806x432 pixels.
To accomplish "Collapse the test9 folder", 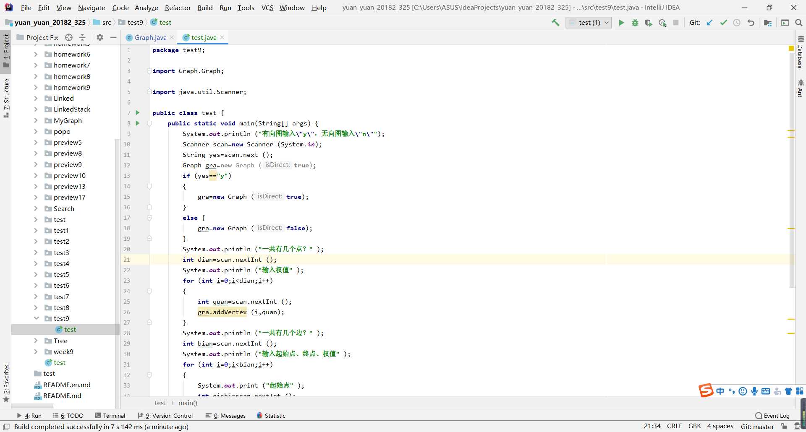I will click(36, 318).
